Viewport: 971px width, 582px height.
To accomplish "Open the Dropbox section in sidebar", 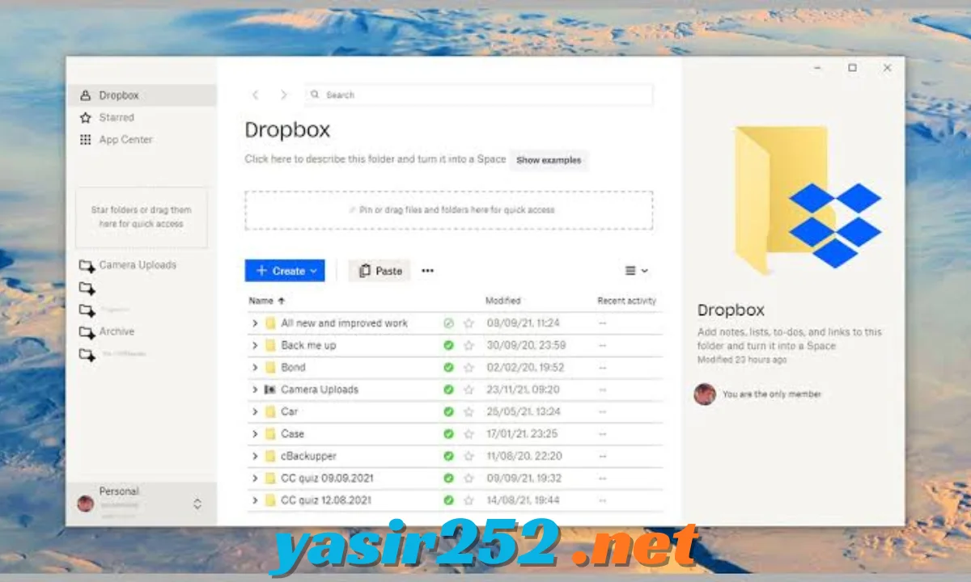I will pos(142,95).
